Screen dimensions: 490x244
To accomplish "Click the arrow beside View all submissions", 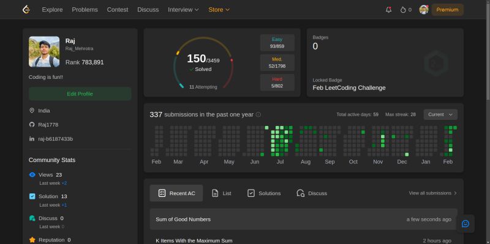I will [455, 193].
